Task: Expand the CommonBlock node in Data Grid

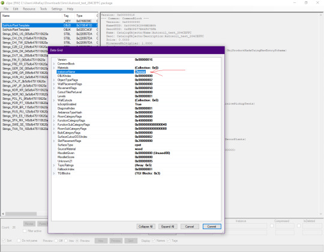Action: 54,64
